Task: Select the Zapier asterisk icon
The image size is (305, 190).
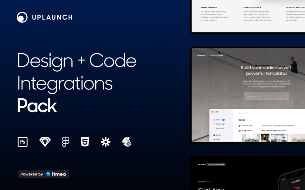Action: point(106,142)
